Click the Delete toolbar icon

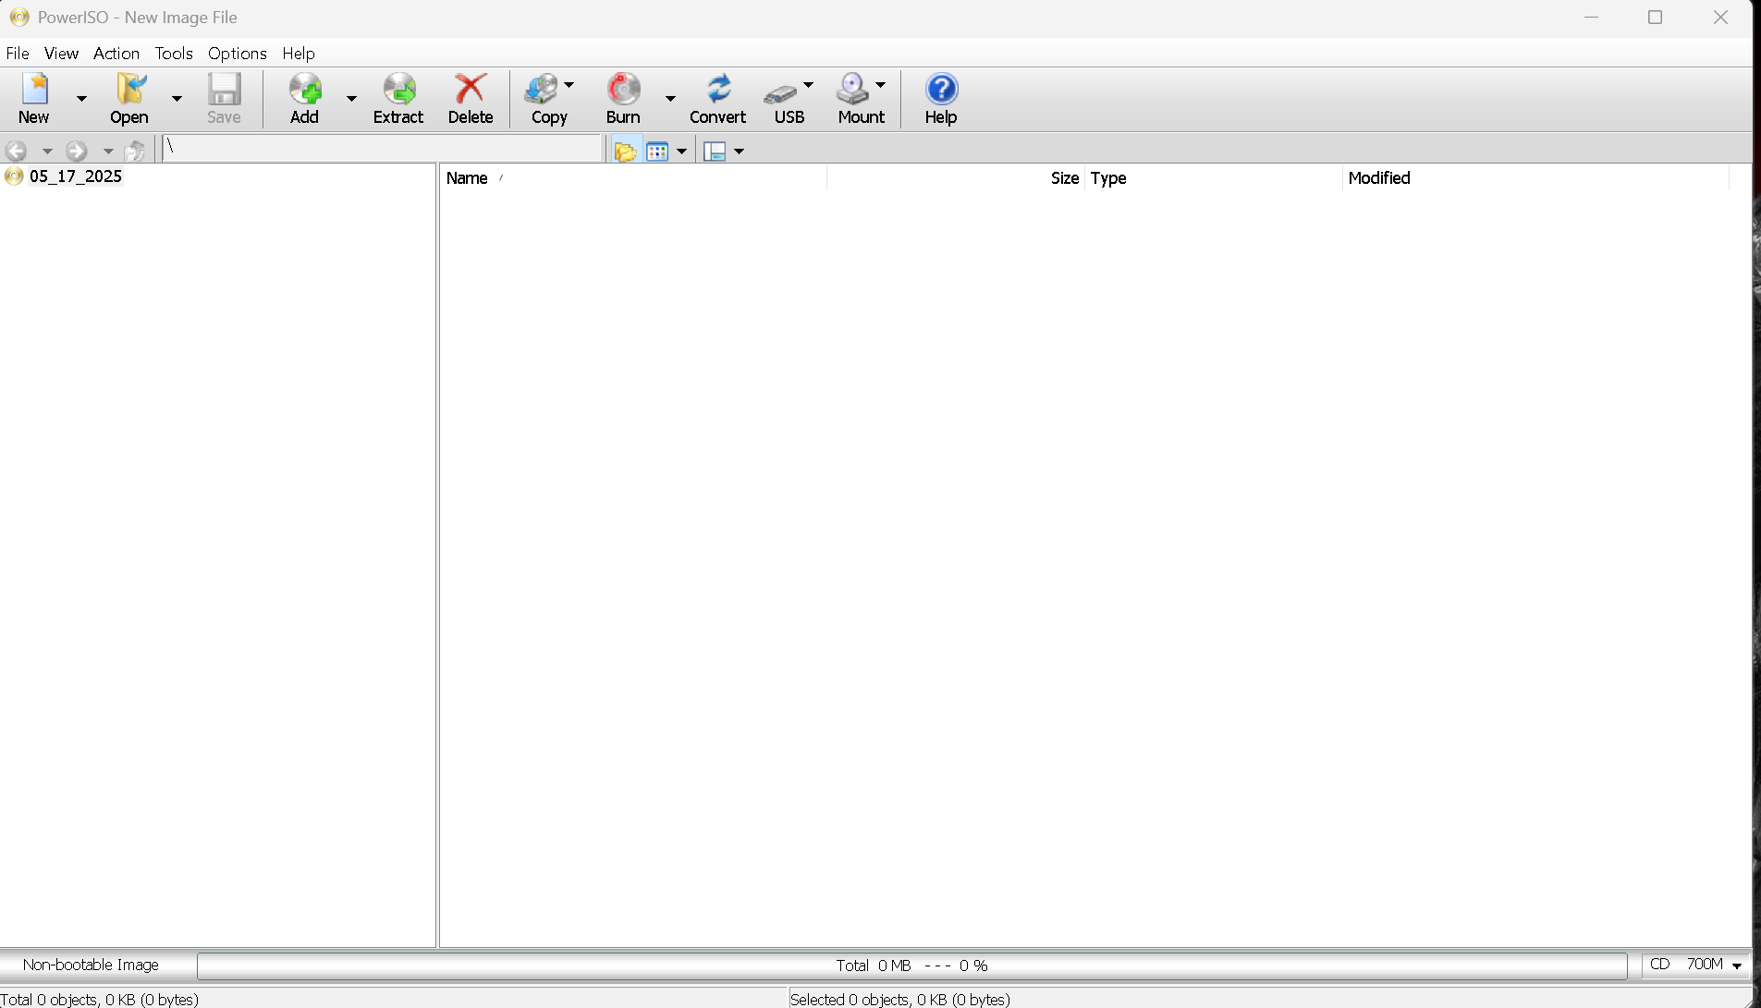tap(471, 98)
